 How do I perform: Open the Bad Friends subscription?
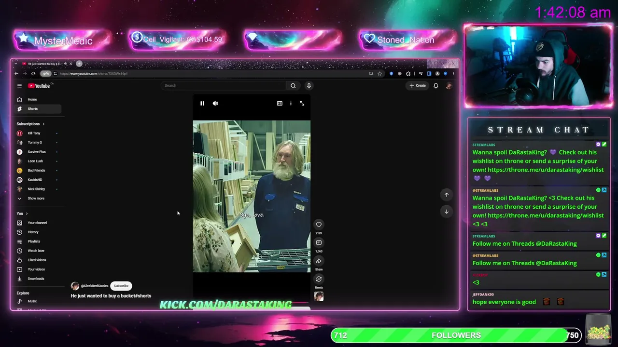[x=38, y=171]
